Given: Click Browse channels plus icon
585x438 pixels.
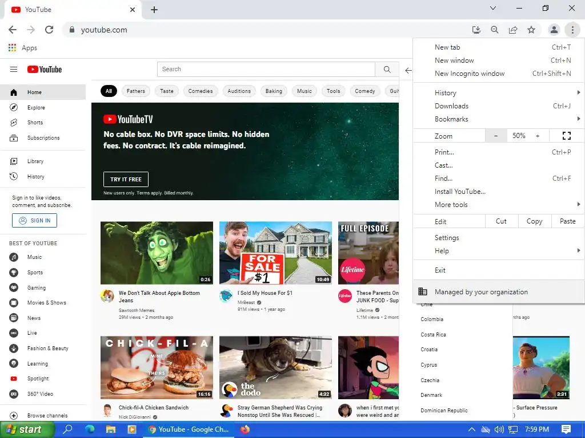Looking at the screenshot, I should (14, 416).
